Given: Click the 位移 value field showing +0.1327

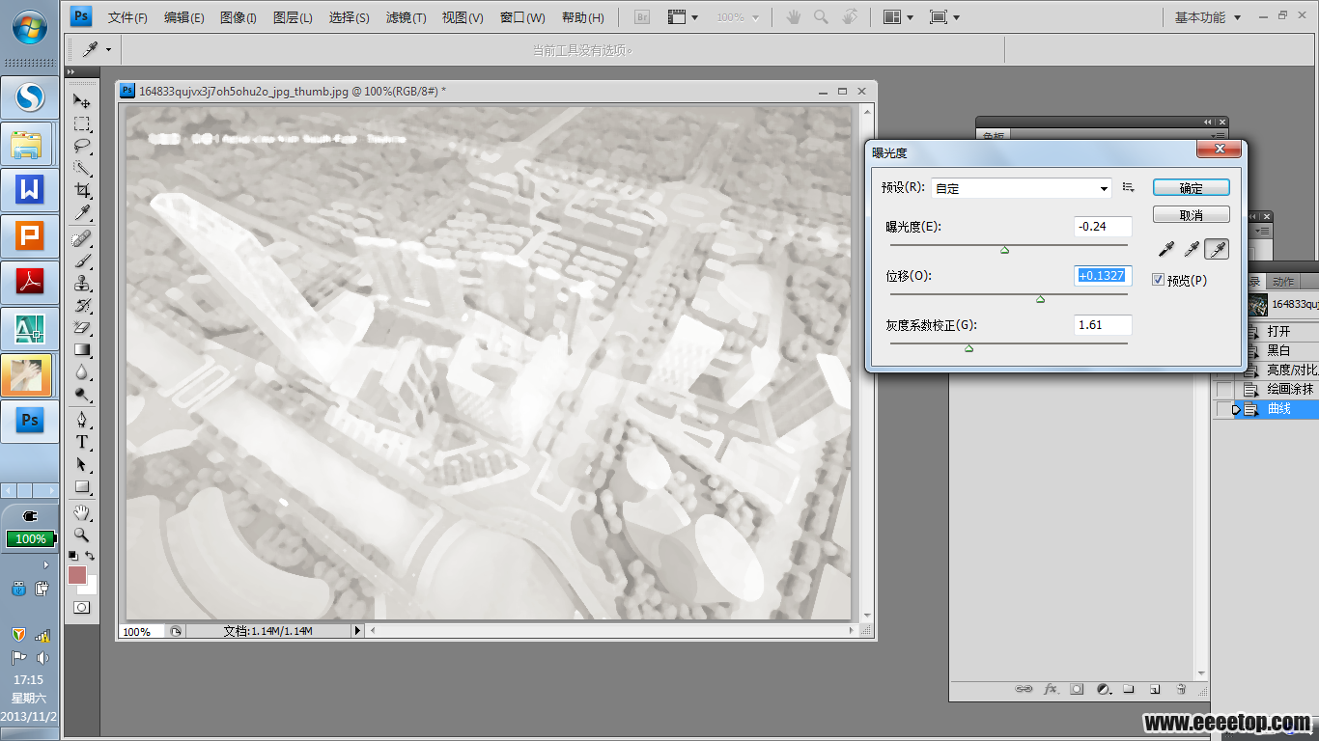Looking at the screenshot, I should click(1103, 276).
